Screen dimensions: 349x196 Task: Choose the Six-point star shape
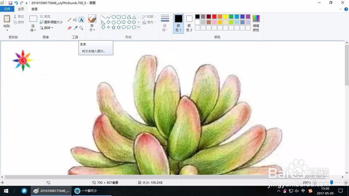point(119,27)
